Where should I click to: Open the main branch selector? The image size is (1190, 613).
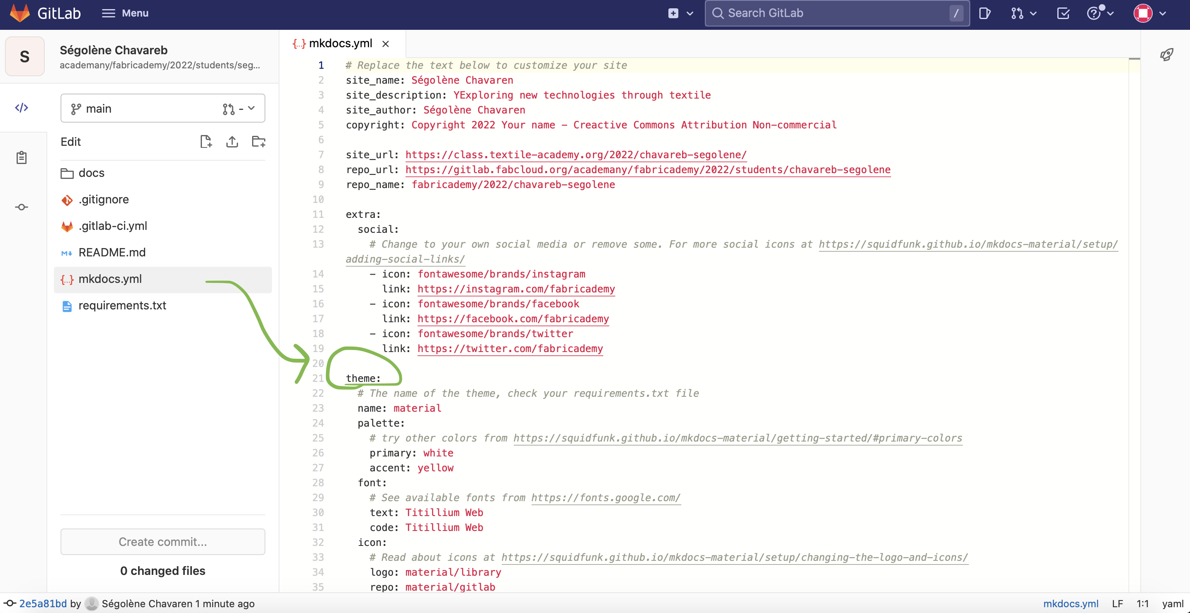pyautogui.click(x=163, y=108)
